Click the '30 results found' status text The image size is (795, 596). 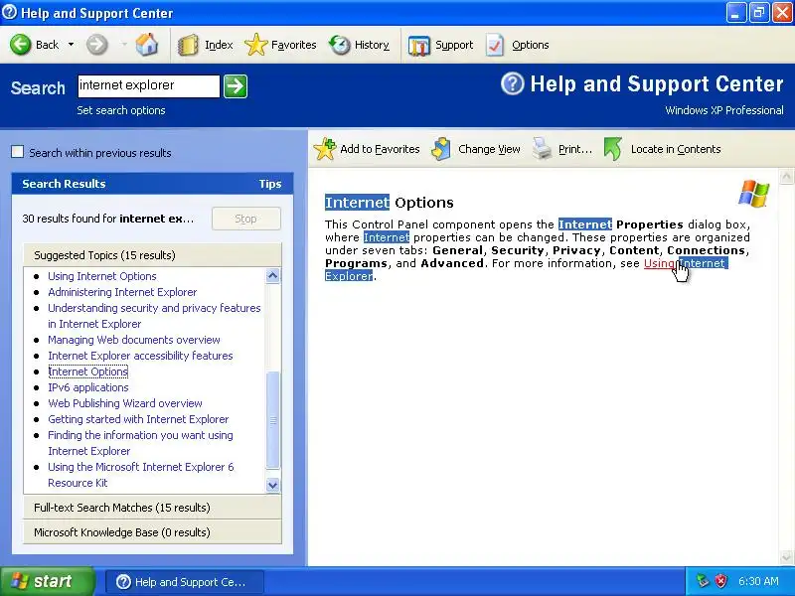pyautogui.click(x=108, y=219)
